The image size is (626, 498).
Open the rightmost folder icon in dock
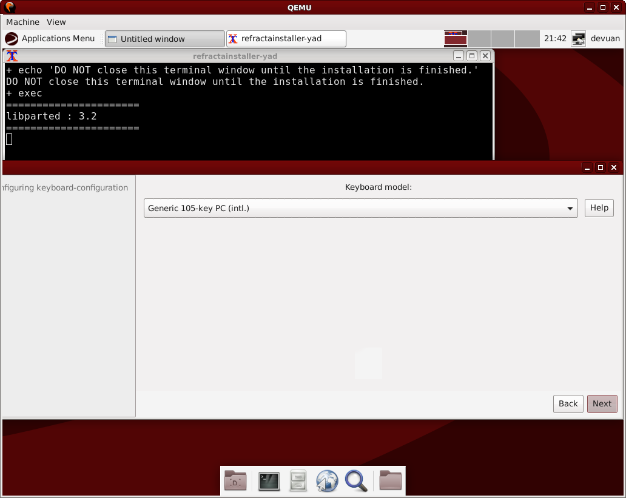[x=391, y=481]
